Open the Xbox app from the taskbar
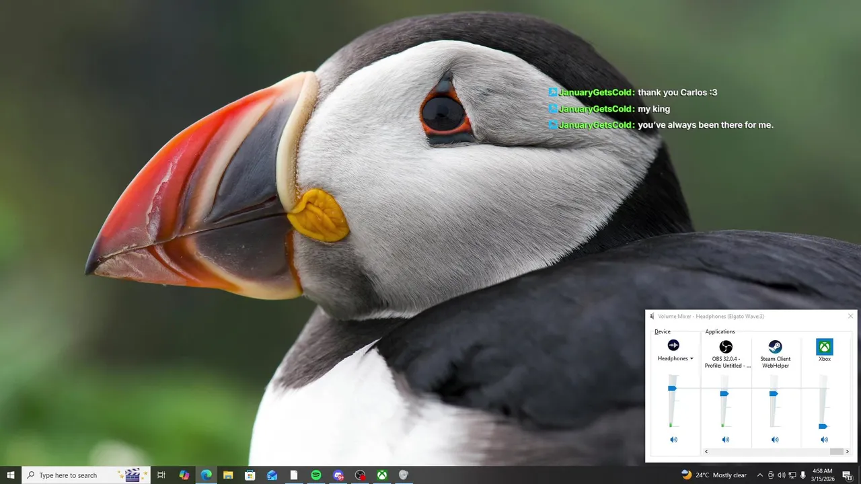Screen dimensions: 861x484 coord(382,475)
